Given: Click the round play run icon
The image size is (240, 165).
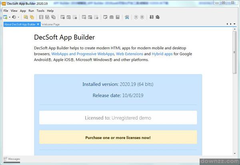Looking at the screenshot, I should [x=136, y=17].
